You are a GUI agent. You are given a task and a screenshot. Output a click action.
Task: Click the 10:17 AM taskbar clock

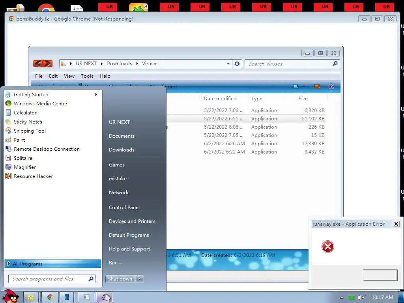coord(382,297)
